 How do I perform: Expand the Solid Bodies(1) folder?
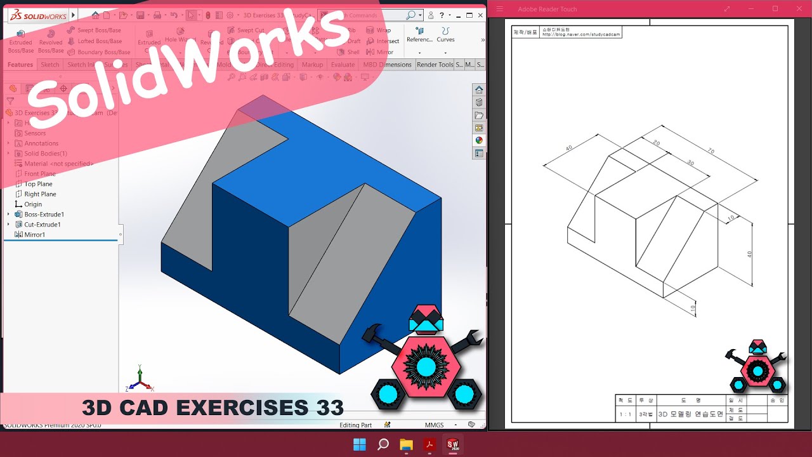(x=8, y=154)
